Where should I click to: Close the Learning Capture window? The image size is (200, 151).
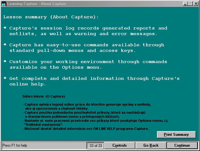click(195, 3)
